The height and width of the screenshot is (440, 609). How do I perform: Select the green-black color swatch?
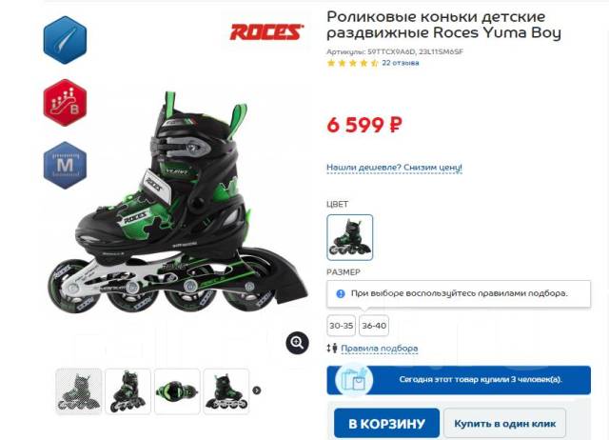(x=350, y=237)
